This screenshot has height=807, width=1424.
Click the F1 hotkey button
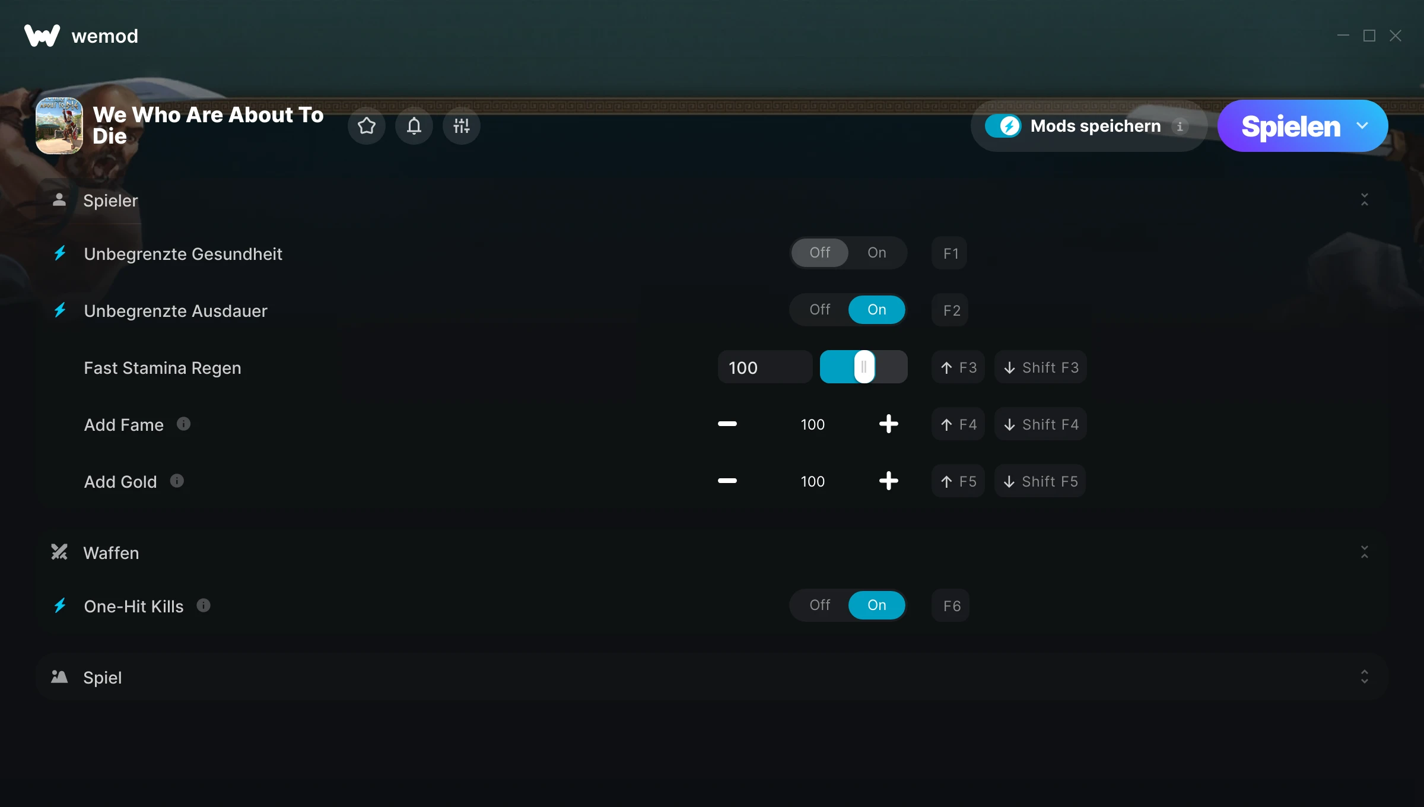point(950,253)
